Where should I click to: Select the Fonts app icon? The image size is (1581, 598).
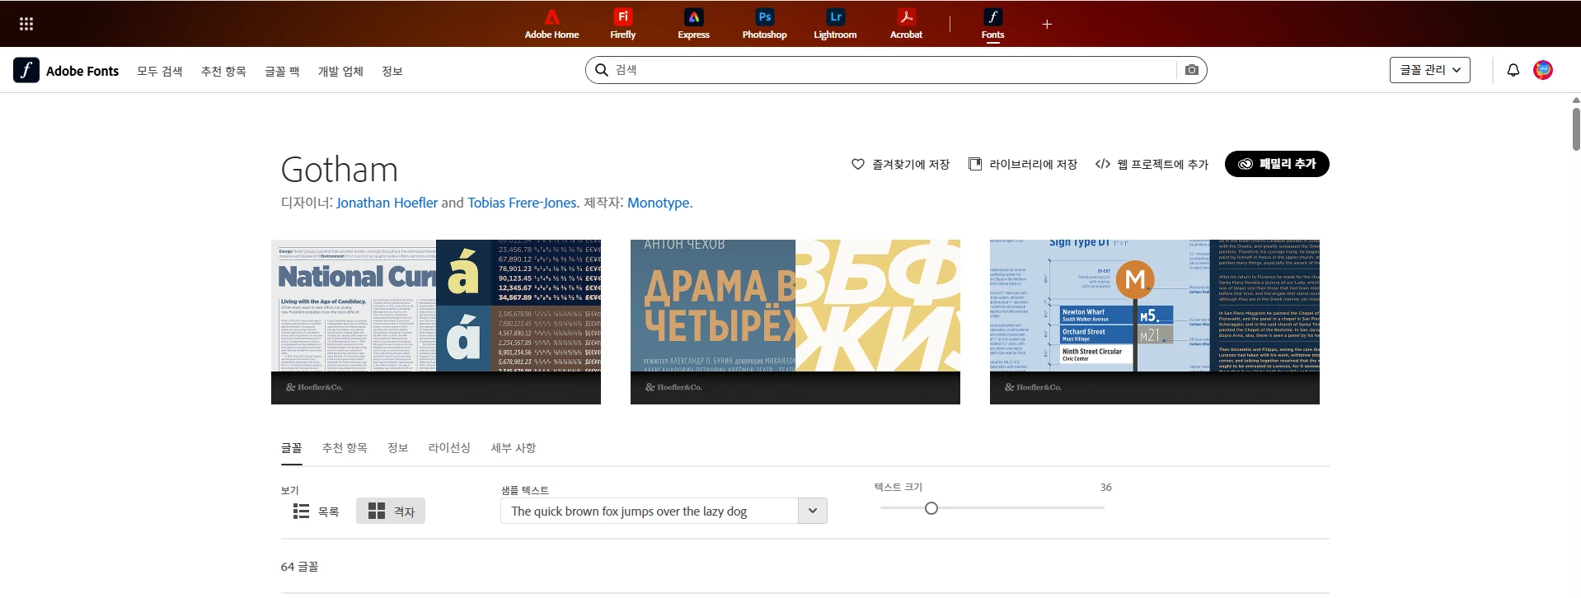click(x=992, y=24)
